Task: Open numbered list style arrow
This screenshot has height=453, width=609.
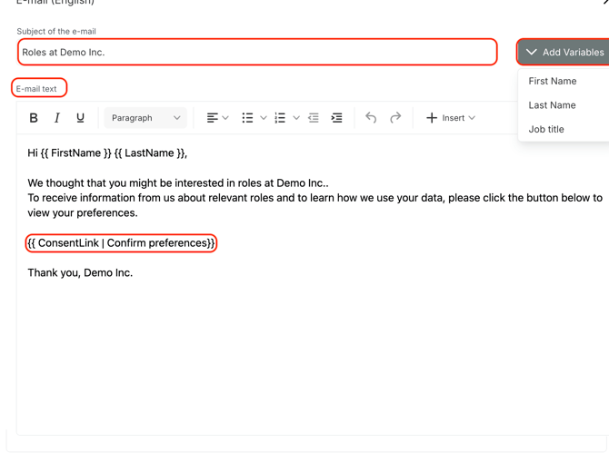Action: tap(296, 118)
